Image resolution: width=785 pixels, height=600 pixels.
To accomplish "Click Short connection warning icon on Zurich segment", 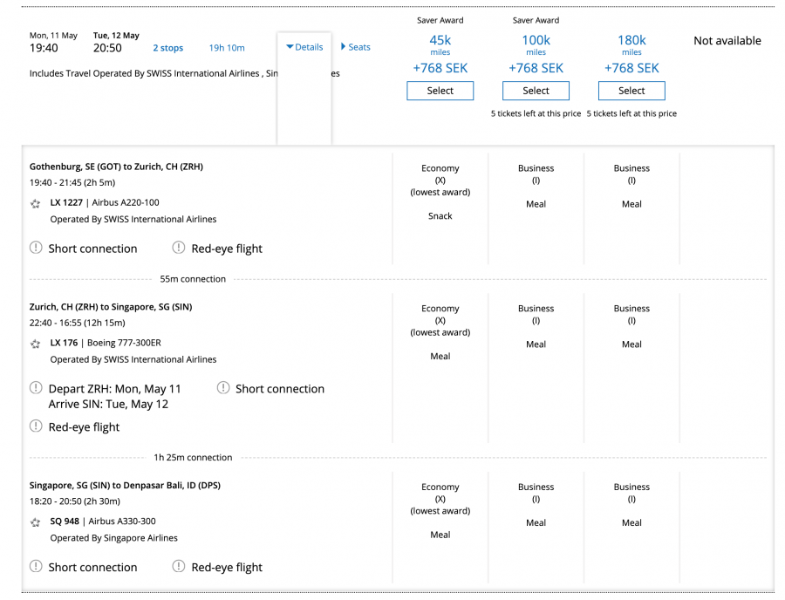I will point(223,388).
